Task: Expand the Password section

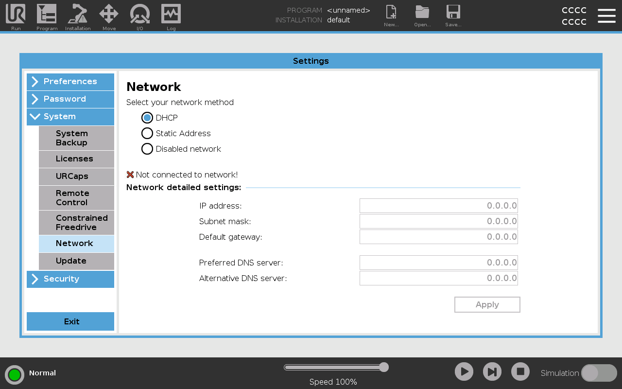Action: coord(70,99)
